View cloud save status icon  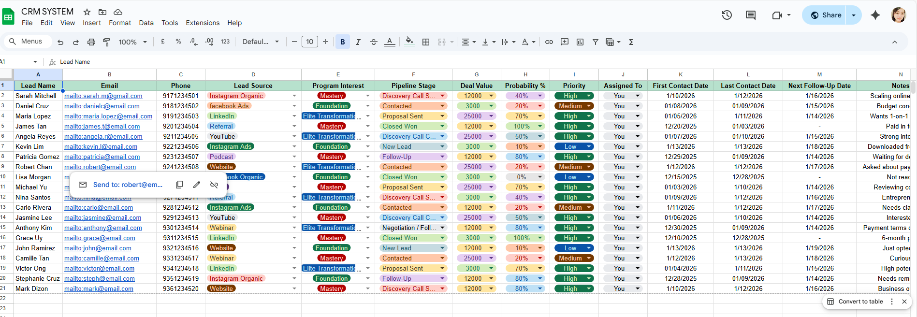[x=118, y=12]
